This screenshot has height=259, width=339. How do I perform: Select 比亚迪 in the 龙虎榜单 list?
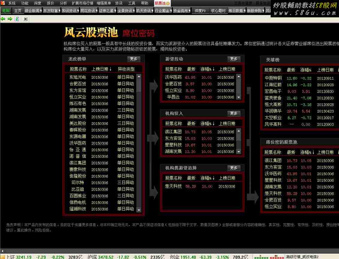(78, 189)
